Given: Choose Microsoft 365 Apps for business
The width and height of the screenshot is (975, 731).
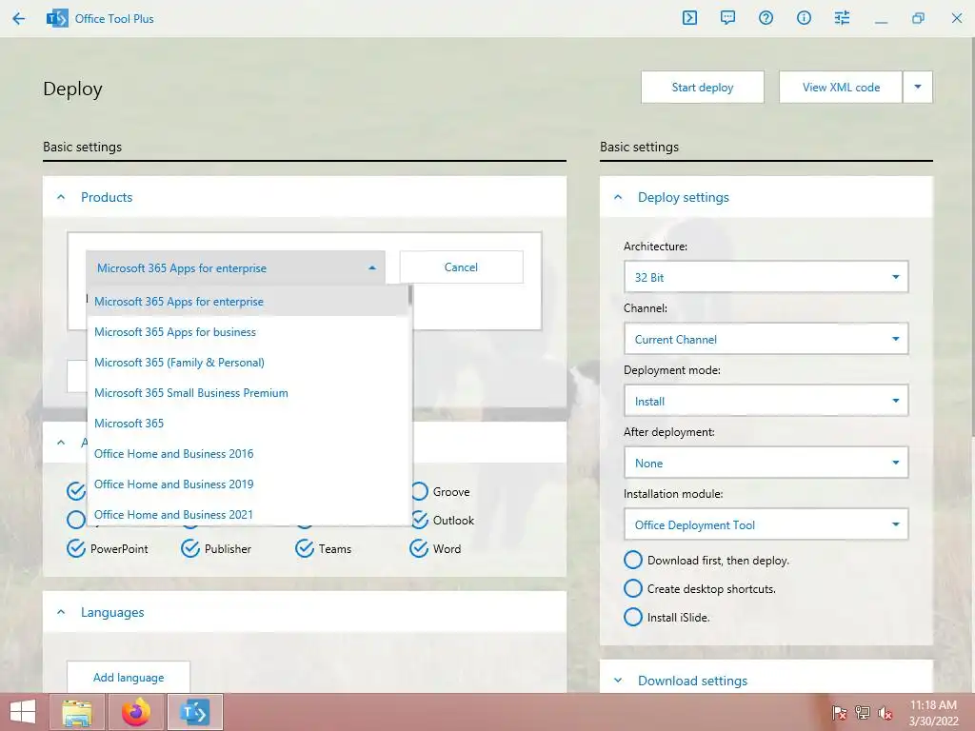Looking at the screenshot, I should pos(248,332).
